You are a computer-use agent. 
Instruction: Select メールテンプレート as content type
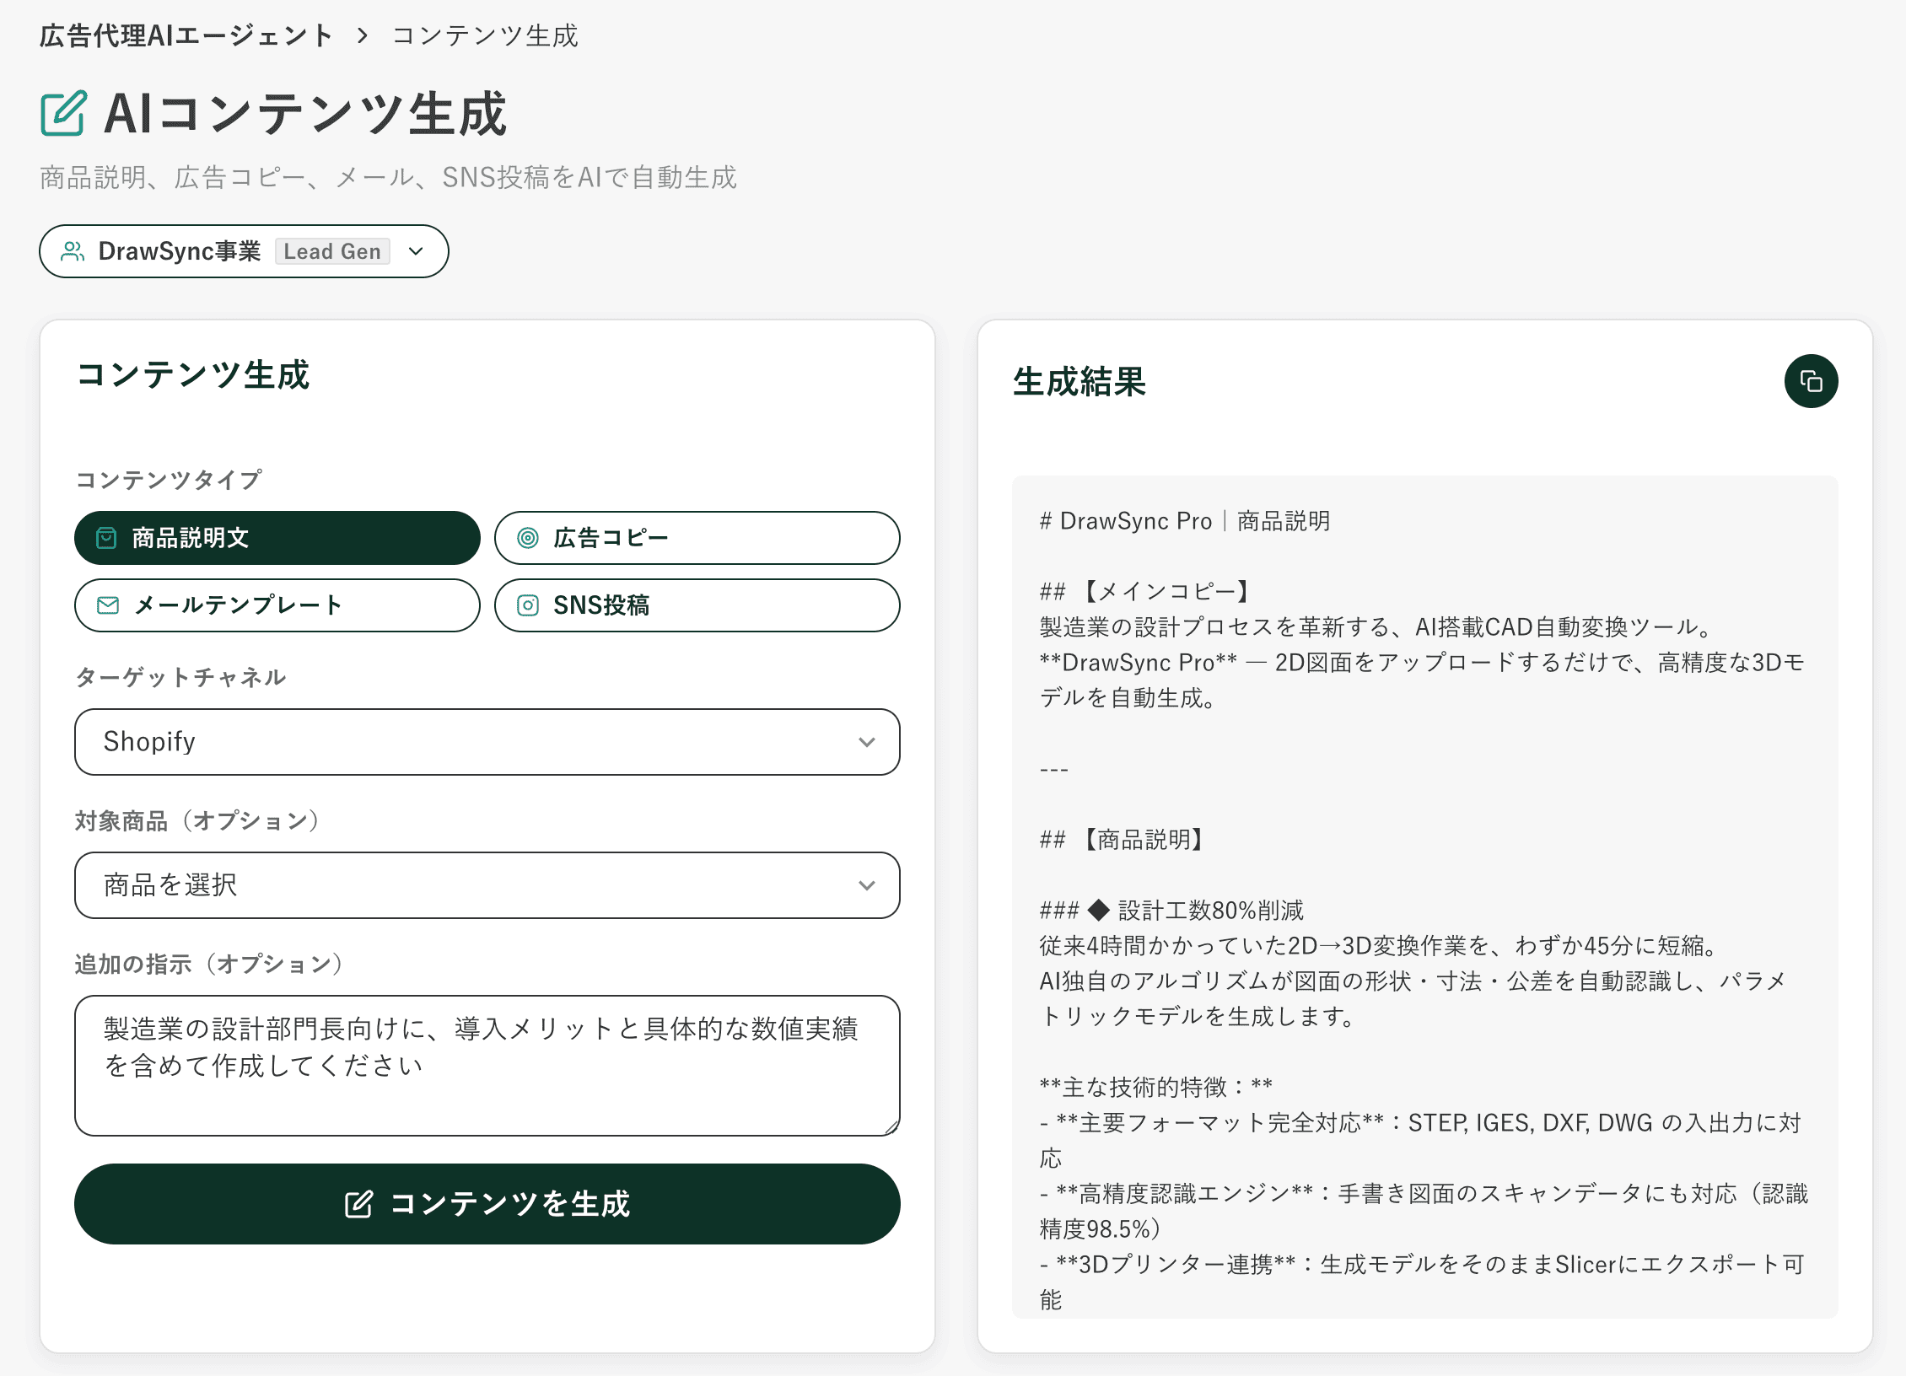277,605
